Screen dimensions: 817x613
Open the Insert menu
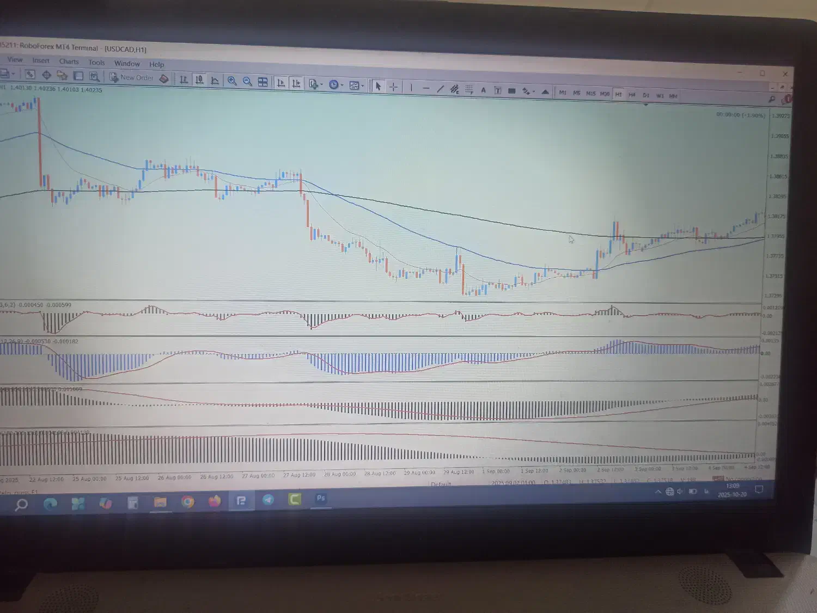point(41,61)
